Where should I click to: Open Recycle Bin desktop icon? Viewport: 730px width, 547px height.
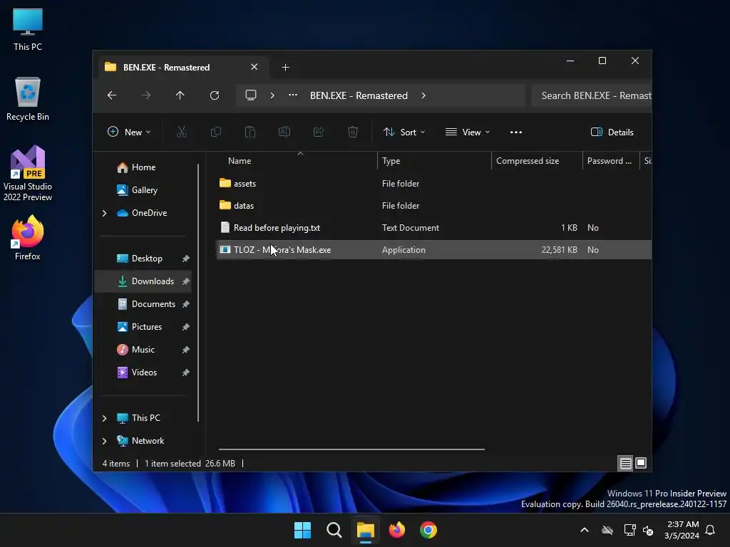28,99
